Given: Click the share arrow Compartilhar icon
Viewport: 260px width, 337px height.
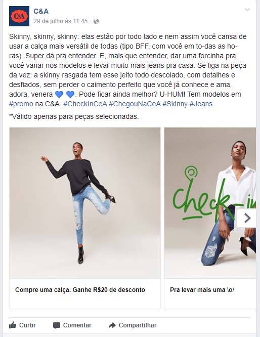Looking at the screenshot, I should coord(112,325).
